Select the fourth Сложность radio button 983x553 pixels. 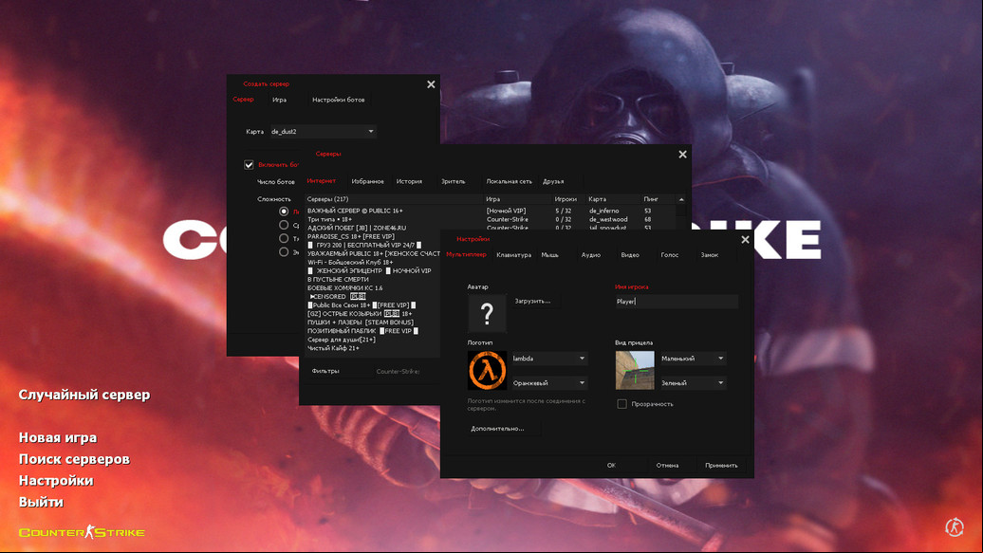tap(284, 252)
